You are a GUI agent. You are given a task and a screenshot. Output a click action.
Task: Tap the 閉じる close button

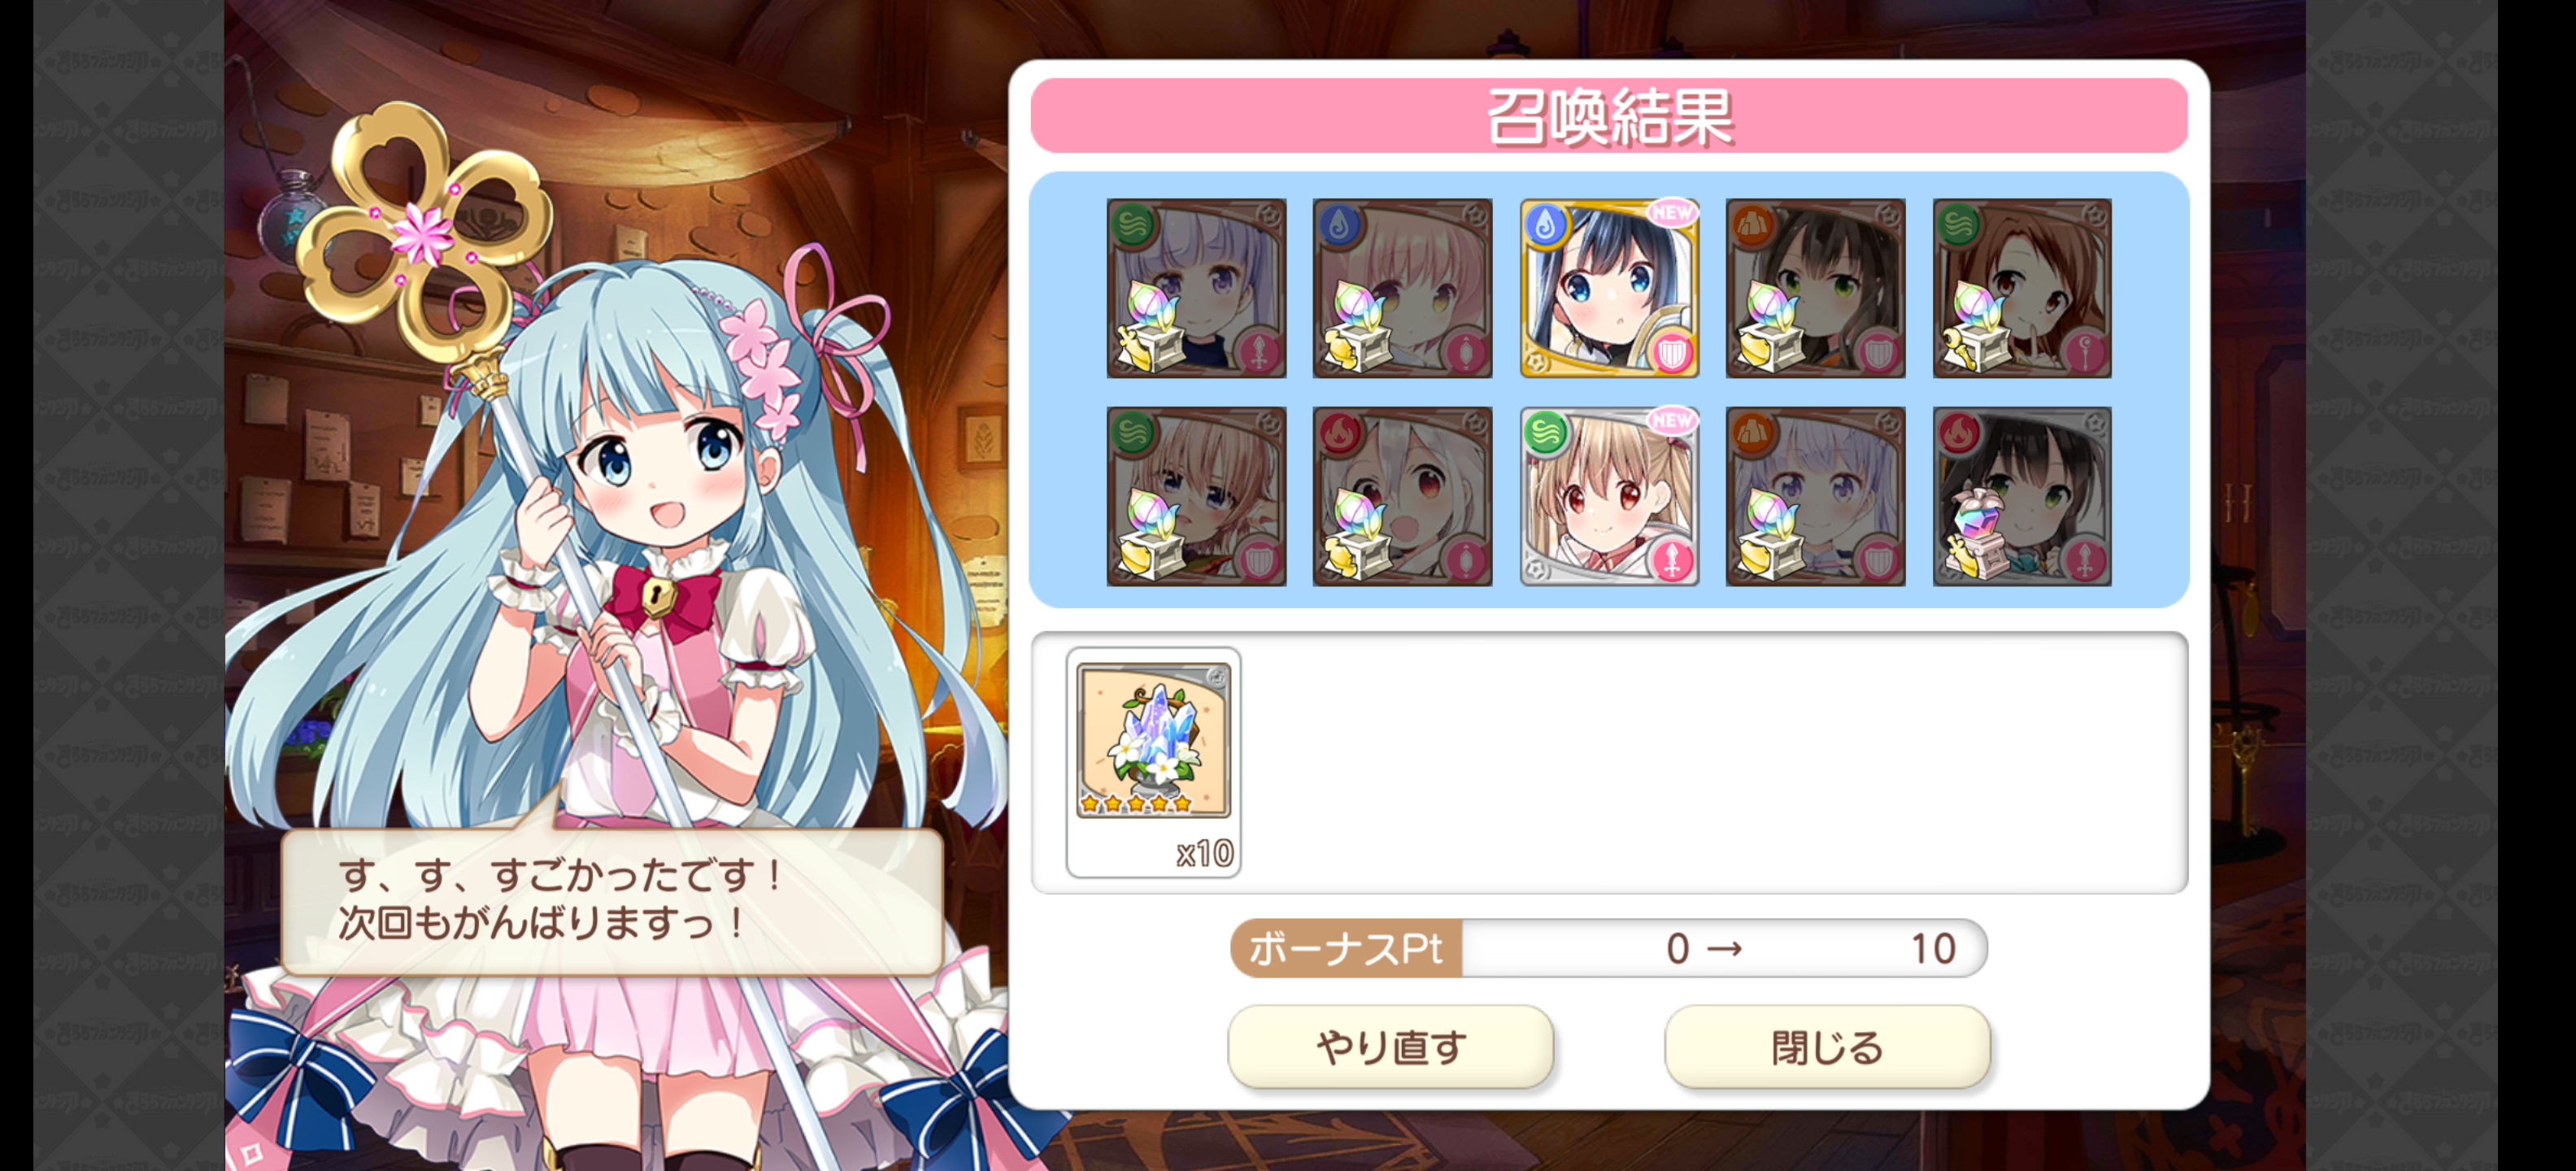[x=1826, y=1046]
